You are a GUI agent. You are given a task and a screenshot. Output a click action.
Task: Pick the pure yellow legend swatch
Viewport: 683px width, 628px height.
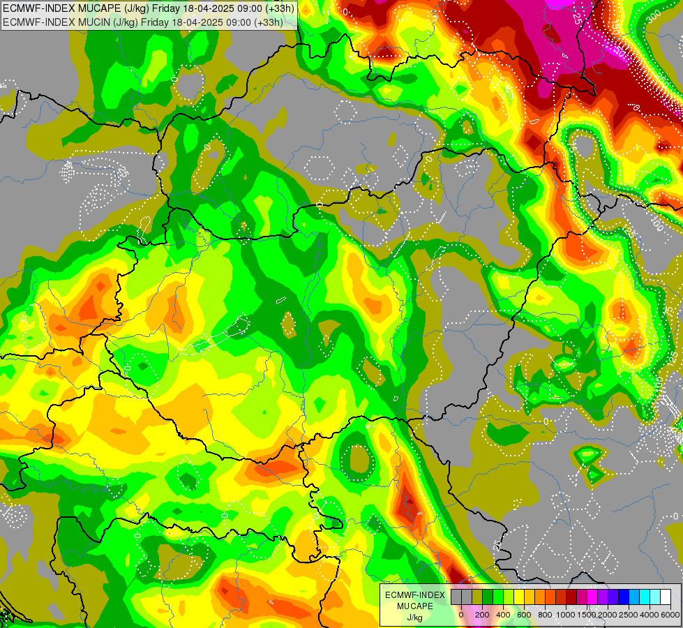[519, 597]
